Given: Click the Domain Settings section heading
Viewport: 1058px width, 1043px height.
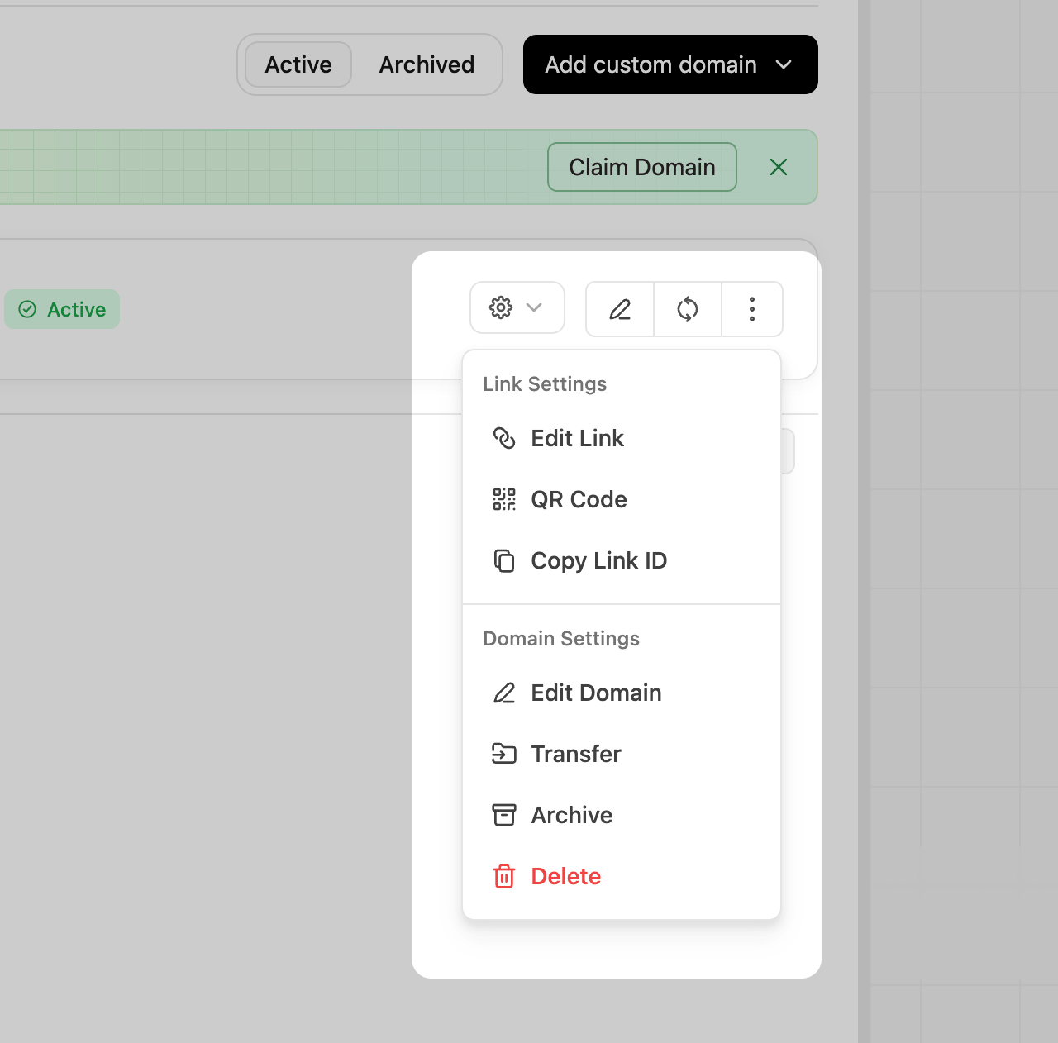Looking at the screenshot, I should 561,639.
